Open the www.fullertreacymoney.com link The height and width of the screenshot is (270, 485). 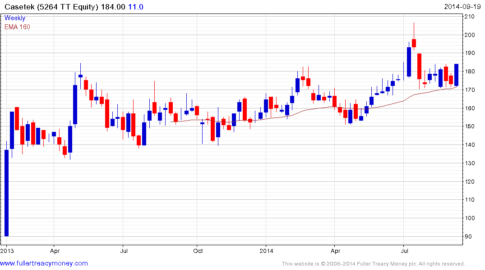(44, 263)
